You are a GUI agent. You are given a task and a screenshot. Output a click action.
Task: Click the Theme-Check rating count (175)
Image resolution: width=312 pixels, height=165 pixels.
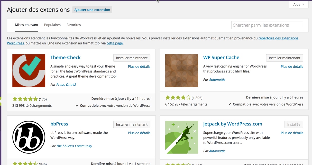(x=43, y=99)
